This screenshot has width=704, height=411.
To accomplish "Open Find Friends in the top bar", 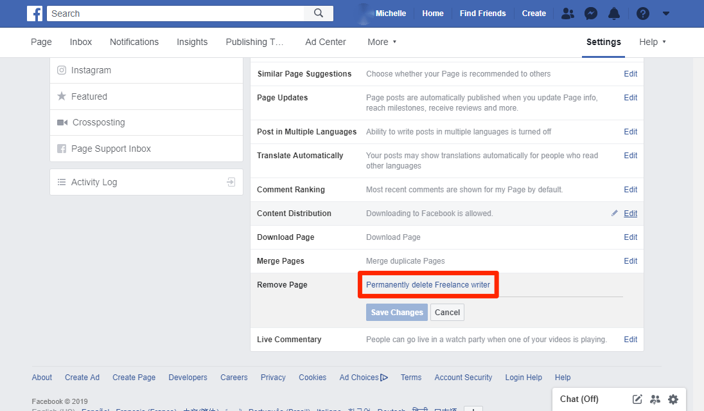I will tap(482, 14).
